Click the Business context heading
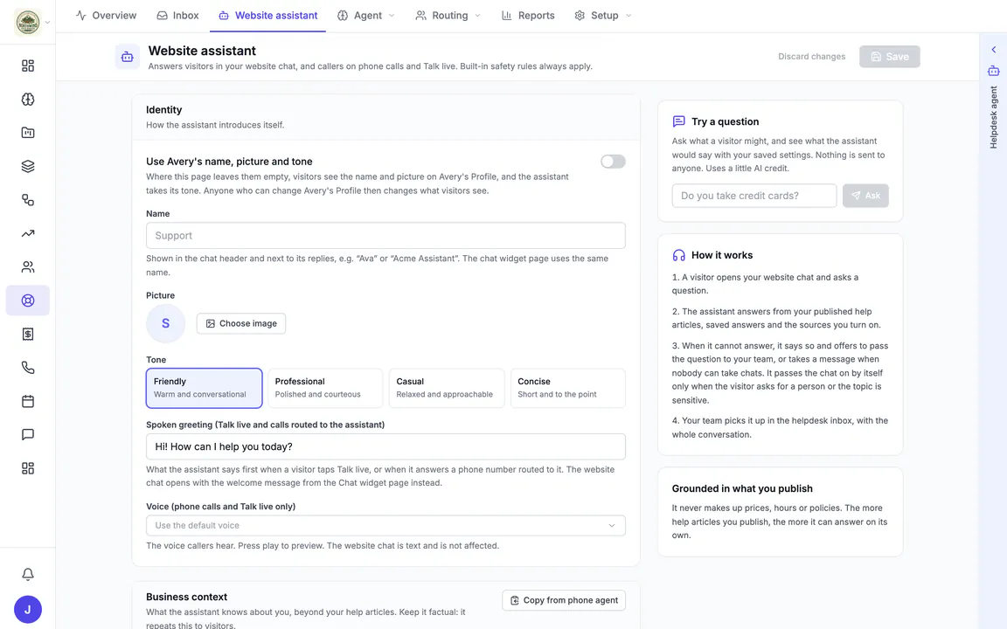 pyautogui.click(x=186, y=597)
